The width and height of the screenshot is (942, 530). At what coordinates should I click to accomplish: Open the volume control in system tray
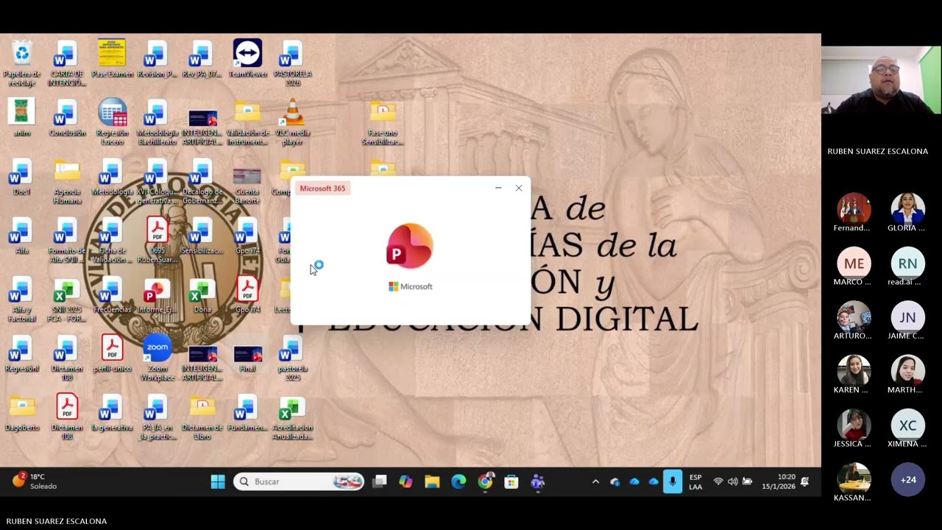tap(732, 481)
